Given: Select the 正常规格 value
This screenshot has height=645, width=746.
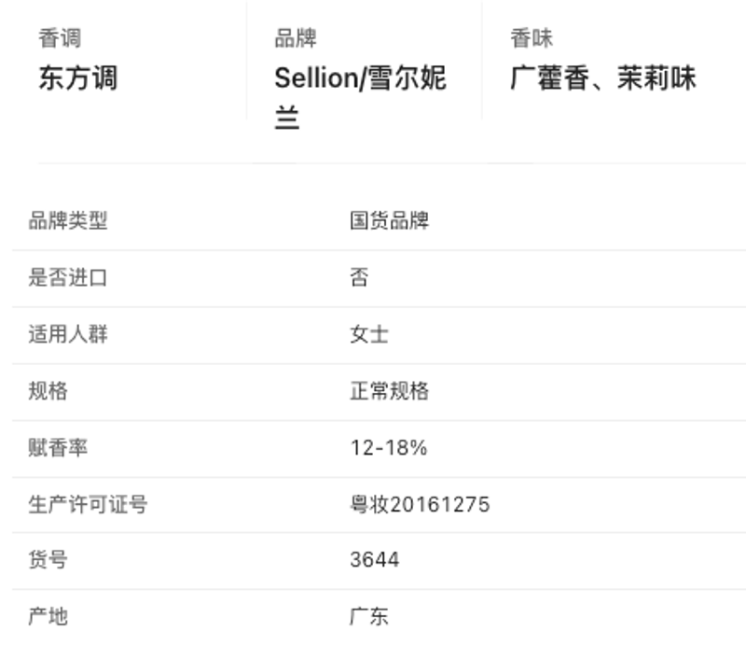Looking at the screenshot, I should (389, 390).
